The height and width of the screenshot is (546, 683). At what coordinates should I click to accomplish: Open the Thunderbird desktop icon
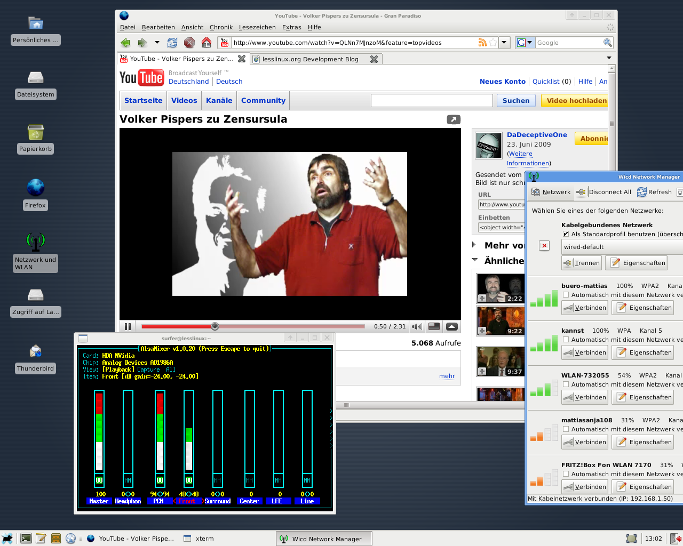click(35, 352)
